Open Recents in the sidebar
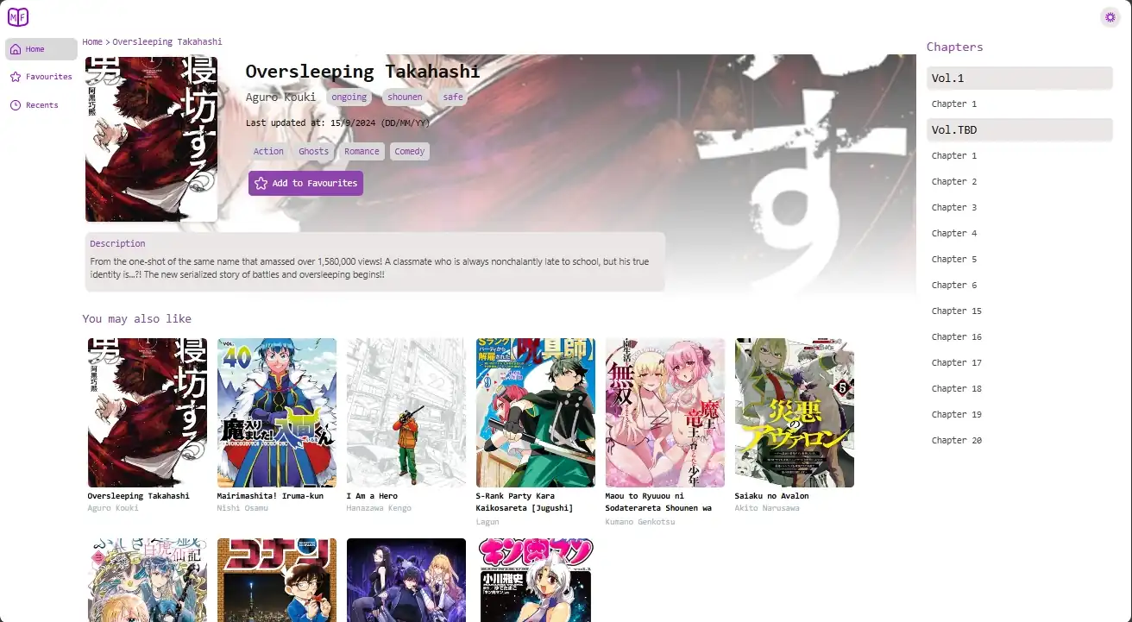This screenshot has height=622, width=1132. click(x=41, y=105)
